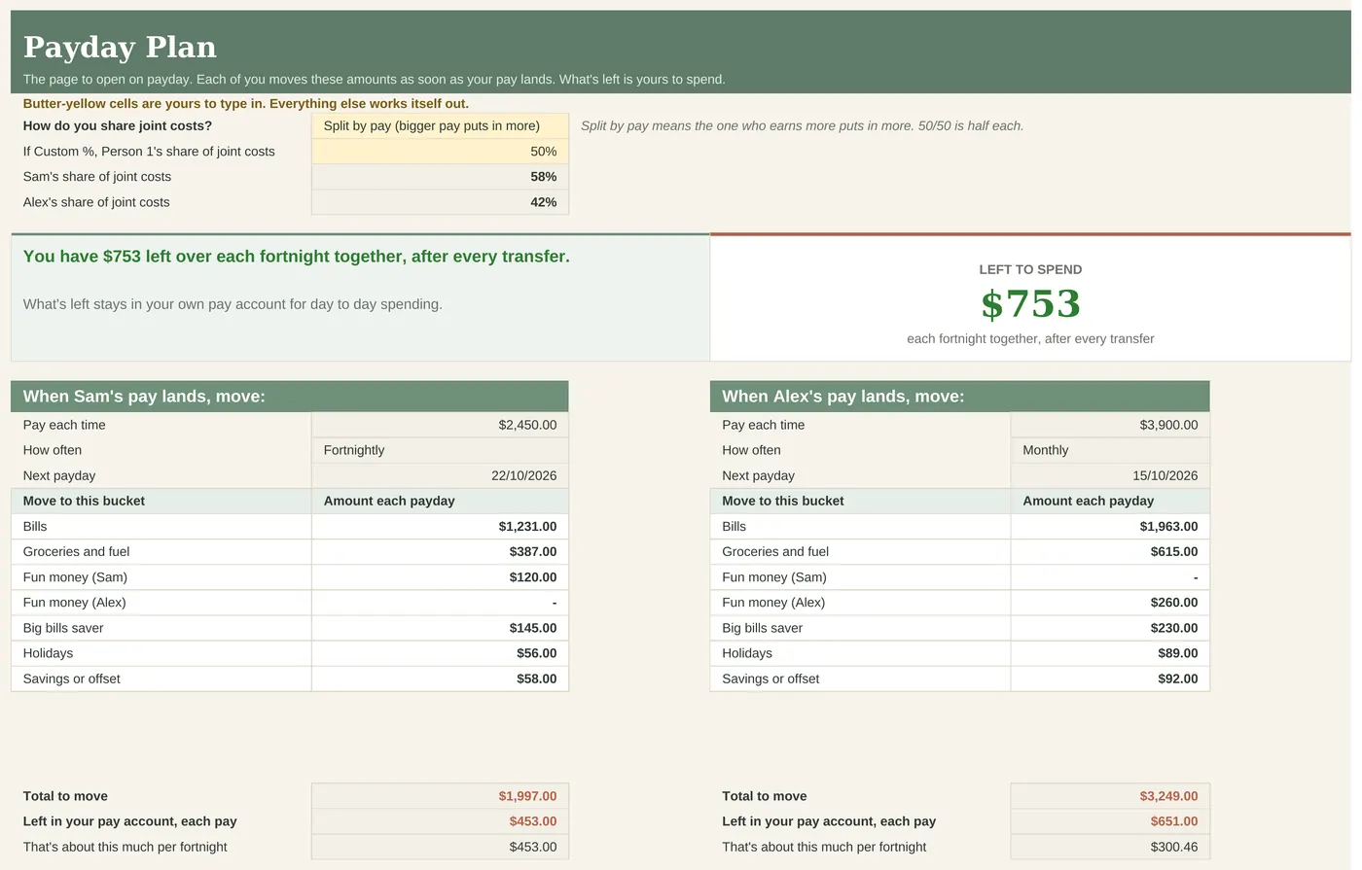The image size is (1362, 870).
Task: Select Sam's Fun money (Sam) amount $120.00
Action: [x=440, y=576]
